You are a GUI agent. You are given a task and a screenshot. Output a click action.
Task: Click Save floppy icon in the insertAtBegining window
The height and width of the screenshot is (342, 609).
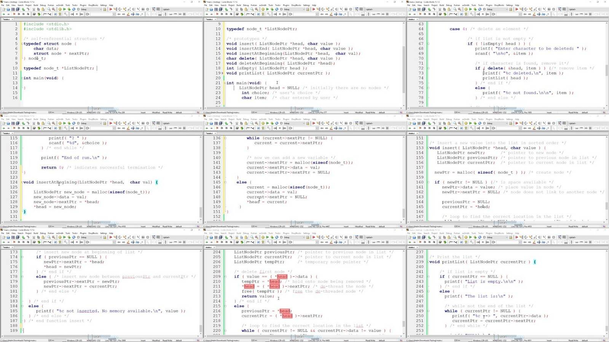point(13,123)
